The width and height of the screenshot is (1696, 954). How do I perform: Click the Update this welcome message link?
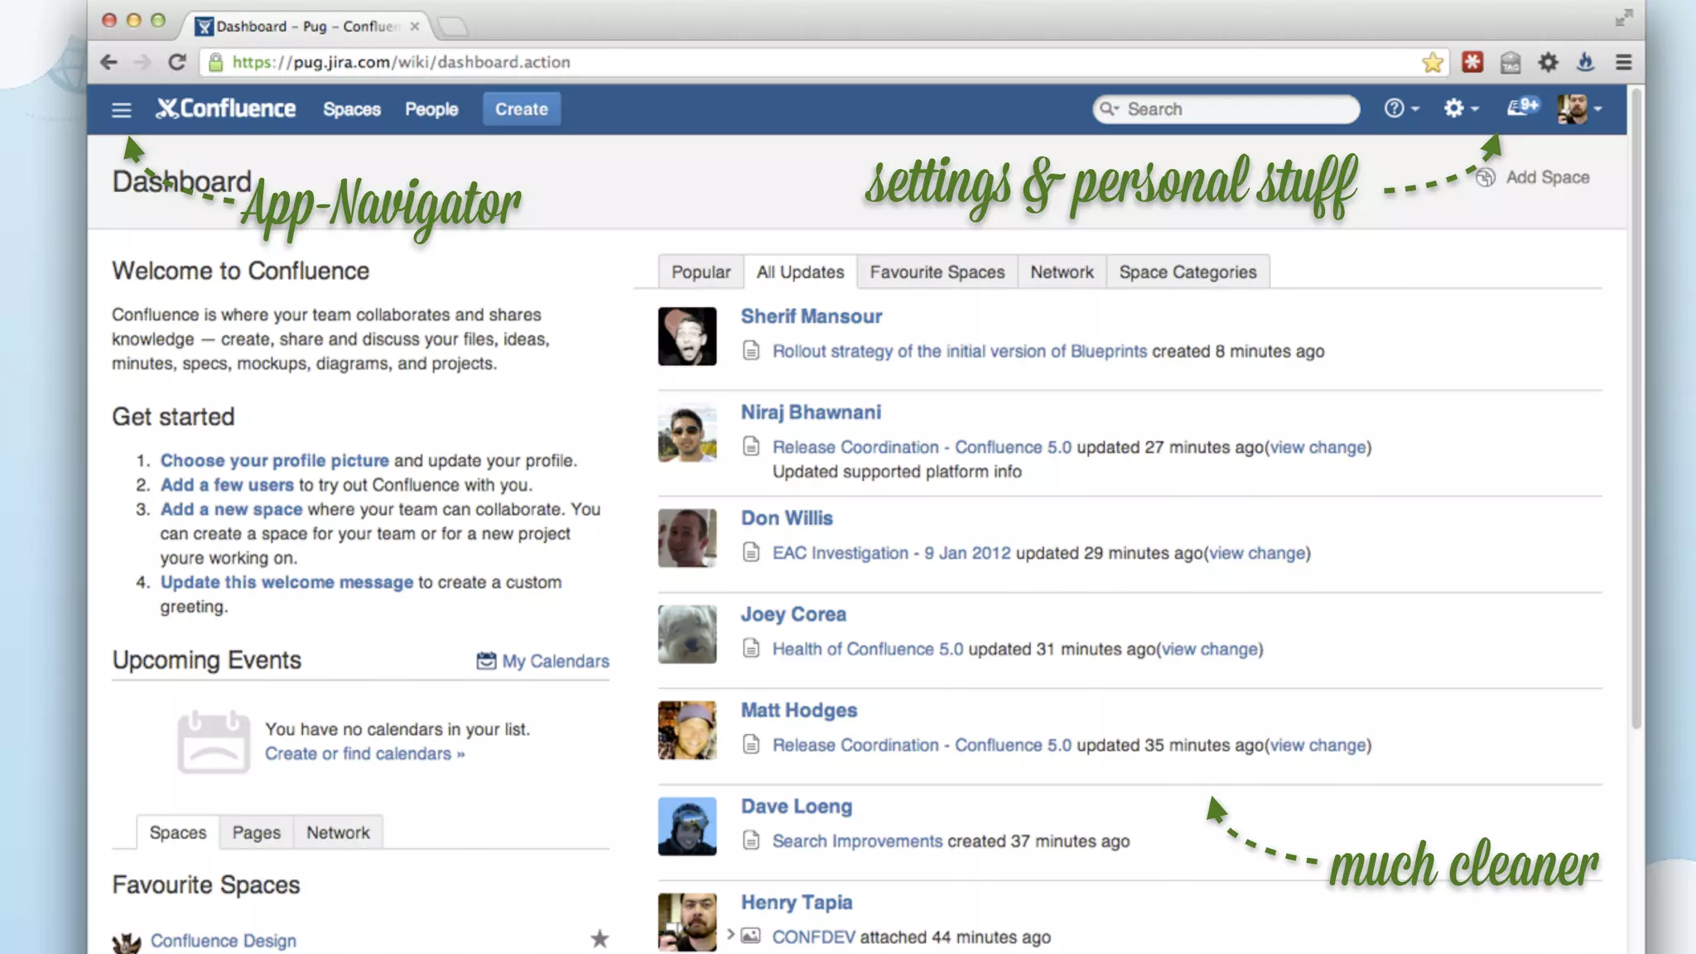(x=287, y=582)
